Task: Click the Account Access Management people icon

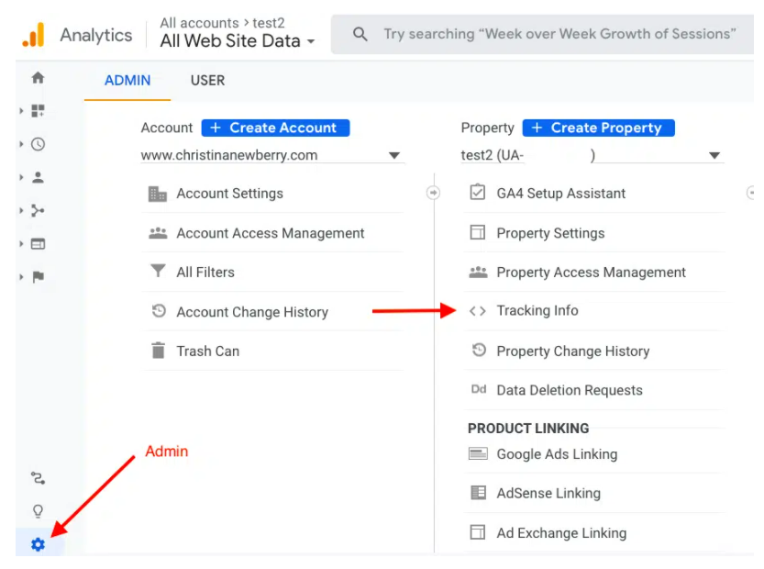Action: pos(158,233)
